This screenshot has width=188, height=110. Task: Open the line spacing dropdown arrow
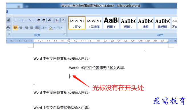(46, 28)
